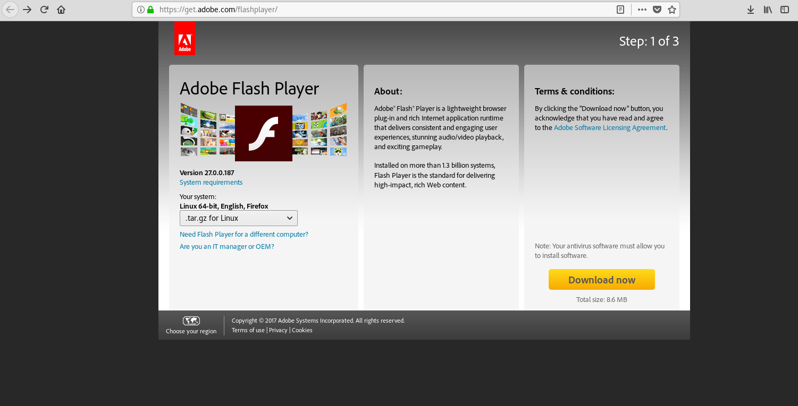Viewport: 798px width, 406px height.
Task: Click the About: heading
Action: [388, 91]
